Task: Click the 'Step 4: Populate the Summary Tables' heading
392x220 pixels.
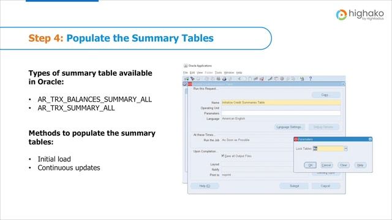Action: (x=121, y=38)
